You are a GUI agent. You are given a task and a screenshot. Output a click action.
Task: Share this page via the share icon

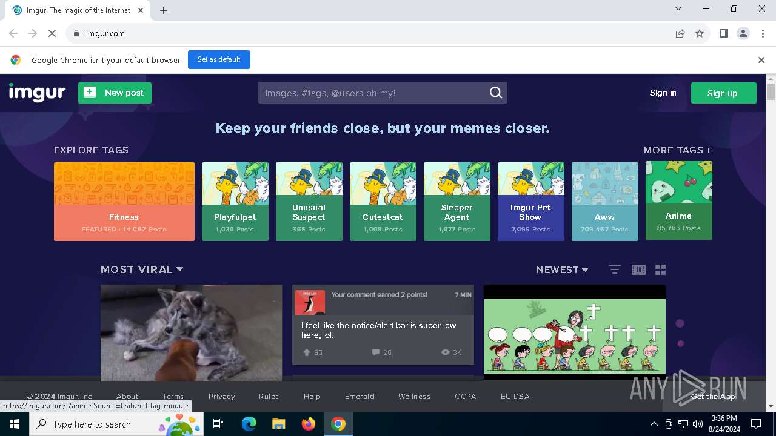coord(680,33)
